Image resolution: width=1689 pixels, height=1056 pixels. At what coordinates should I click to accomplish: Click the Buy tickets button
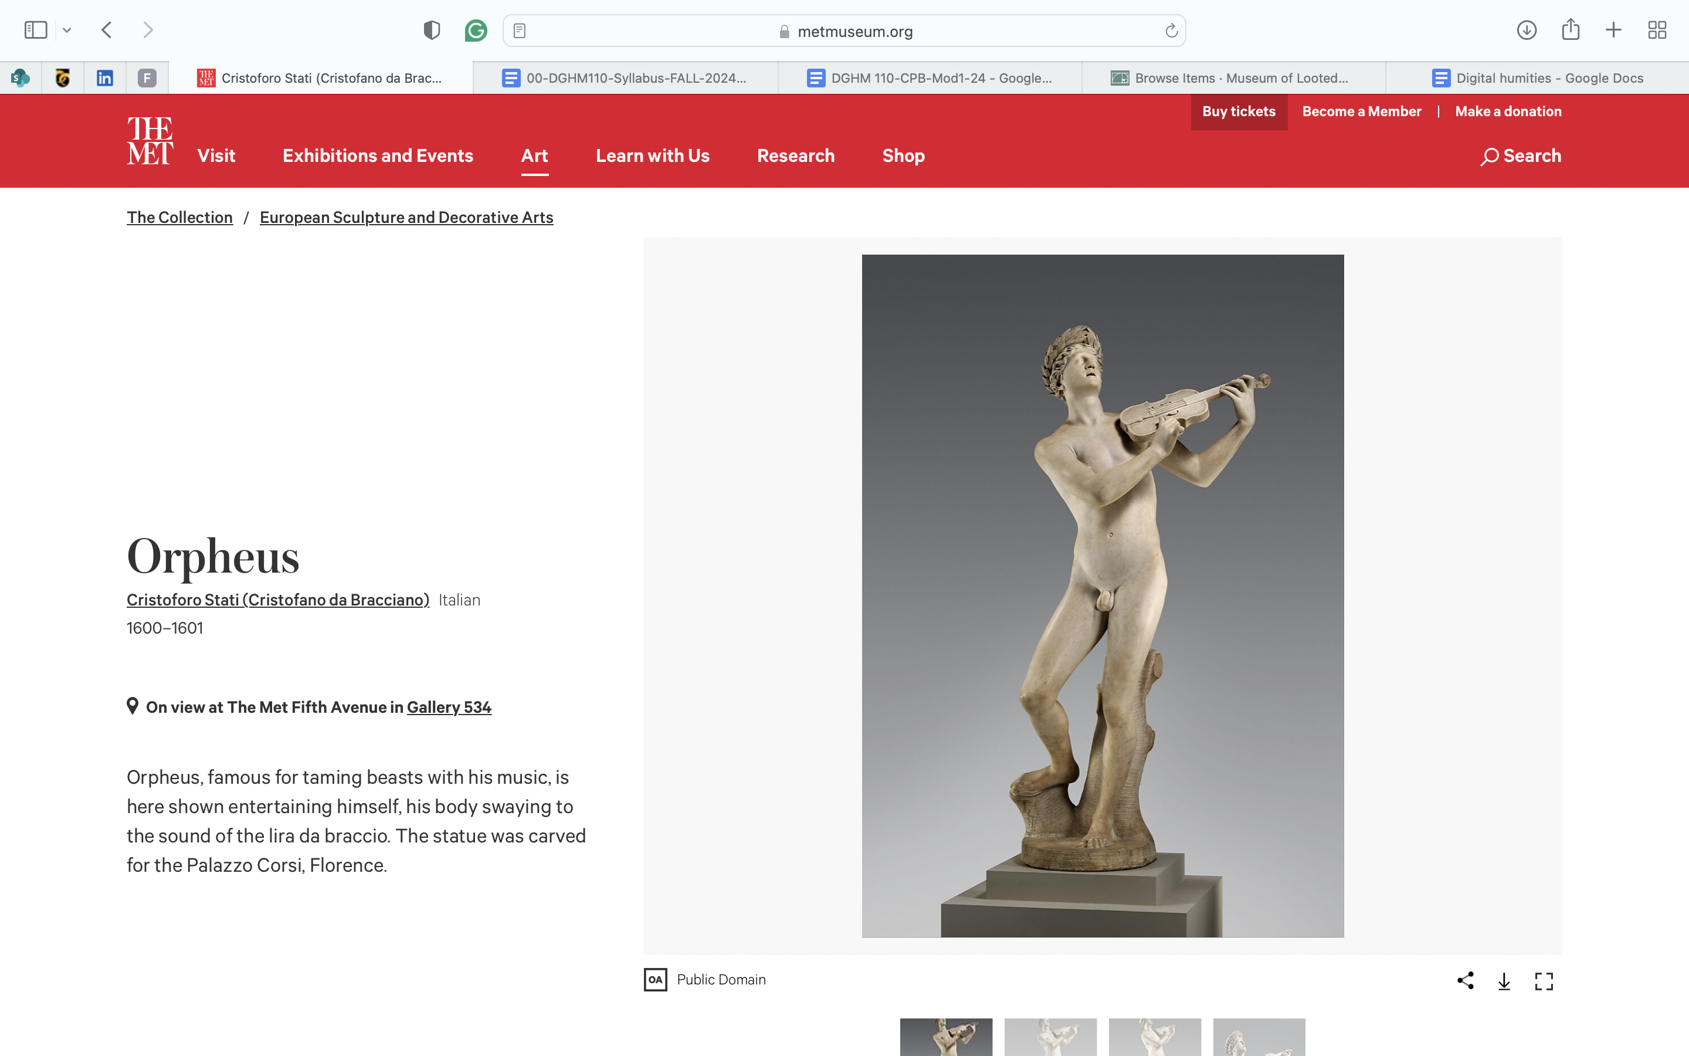click(1239, 111)
